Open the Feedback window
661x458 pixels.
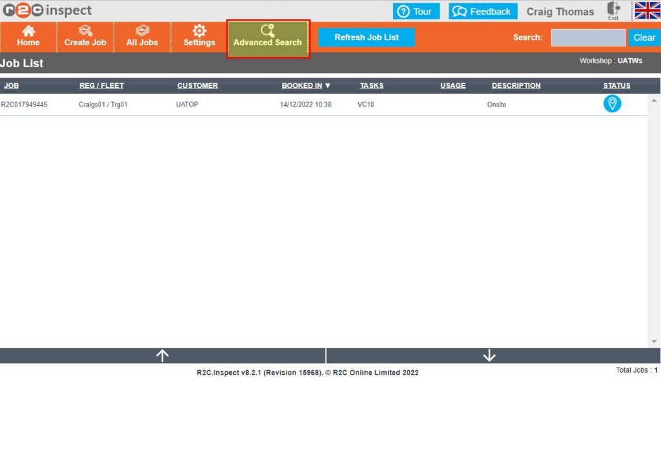pyautogui.click(x=482, y=11)
